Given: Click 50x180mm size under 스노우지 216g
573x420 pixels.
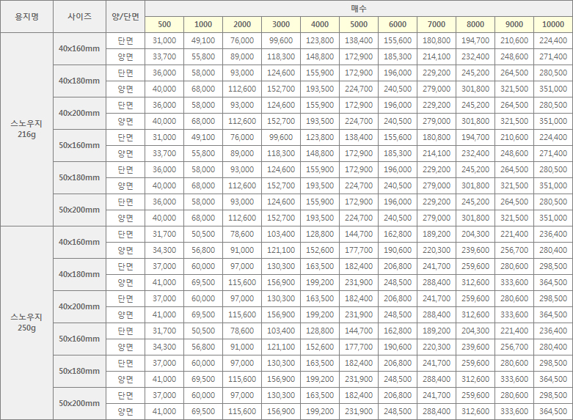Looking at the screenshot, I should pyautogui.click(x=79, y=177).
